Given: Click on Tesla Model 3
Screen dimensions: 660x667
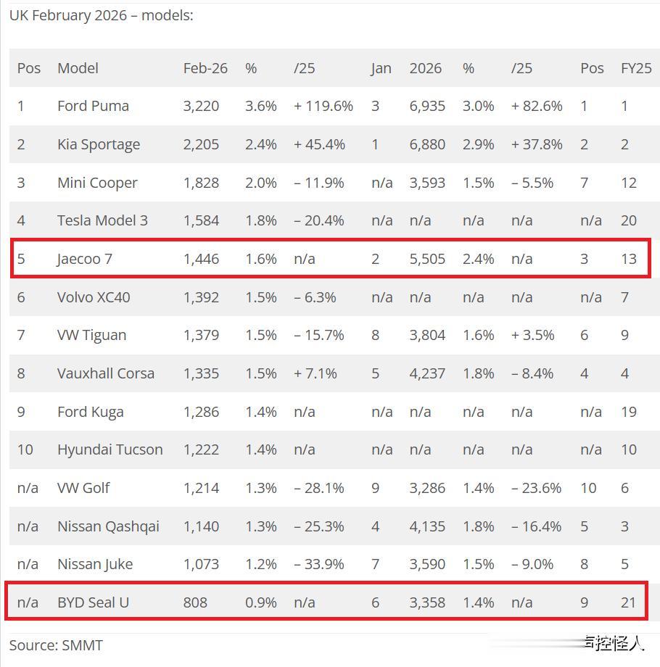Looking at the screenshot, I should tap(102, 220).
